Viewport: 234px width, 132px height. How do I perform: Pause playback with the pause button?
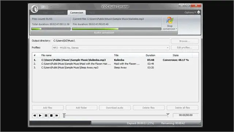point(46,115)
